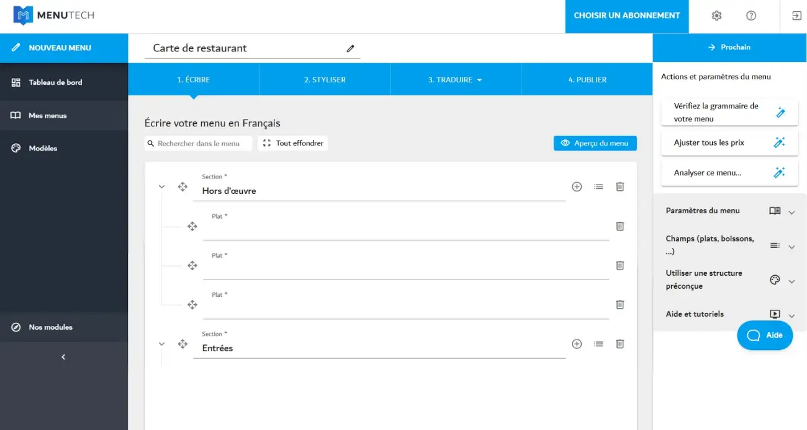Screen dimensions: 807x430
Task: Click the Prochain button
Action: point(729,46)
